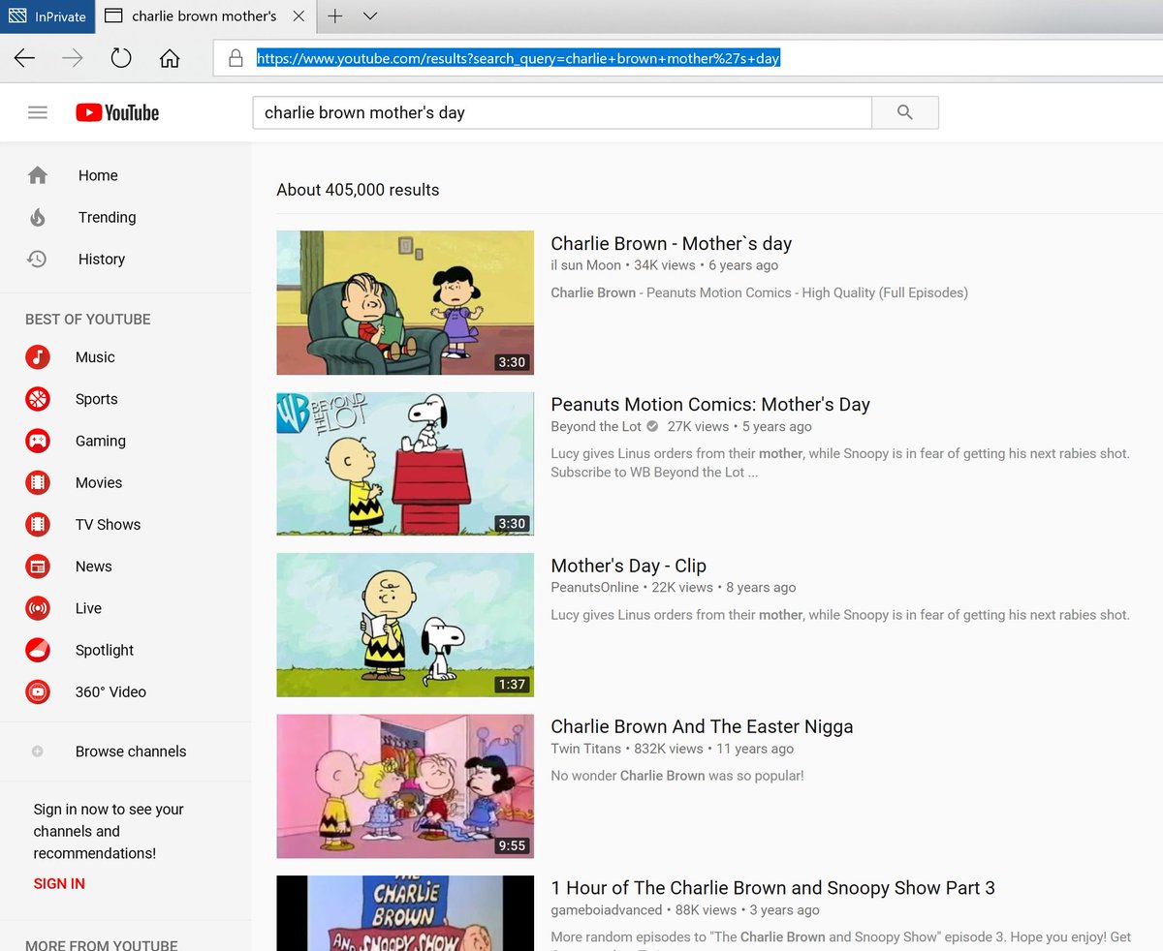Reload the page with refresh icon
Image resolution: width=1163 pixels, height=951 pixels.
(x=121, y=58)
